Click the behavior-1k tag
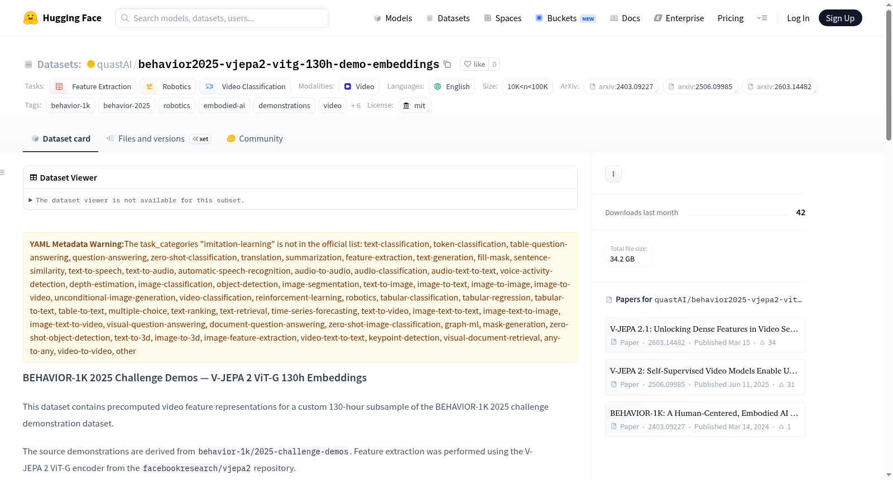 coord(70,105)
